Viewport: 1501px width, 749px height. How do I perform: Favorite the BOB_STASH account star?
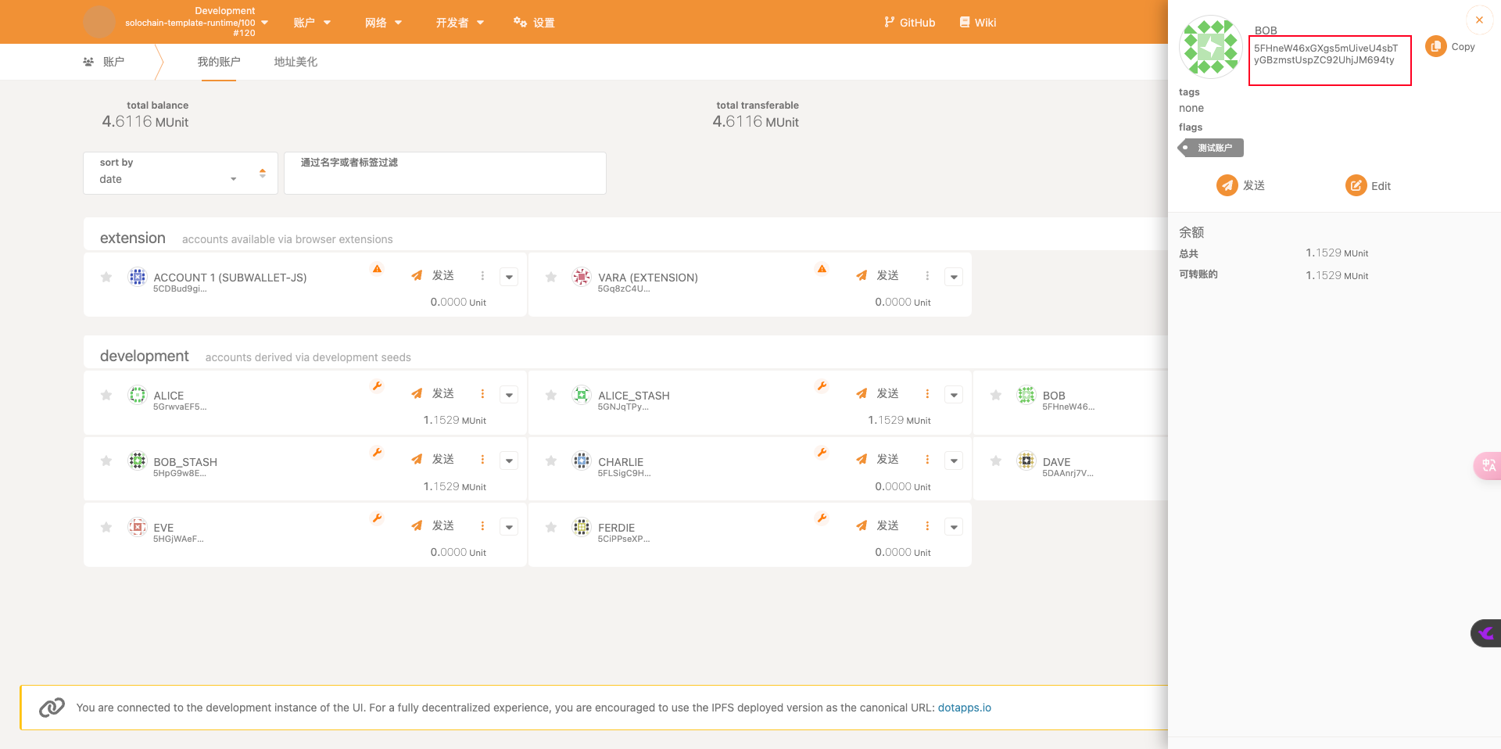click(106, 461)
